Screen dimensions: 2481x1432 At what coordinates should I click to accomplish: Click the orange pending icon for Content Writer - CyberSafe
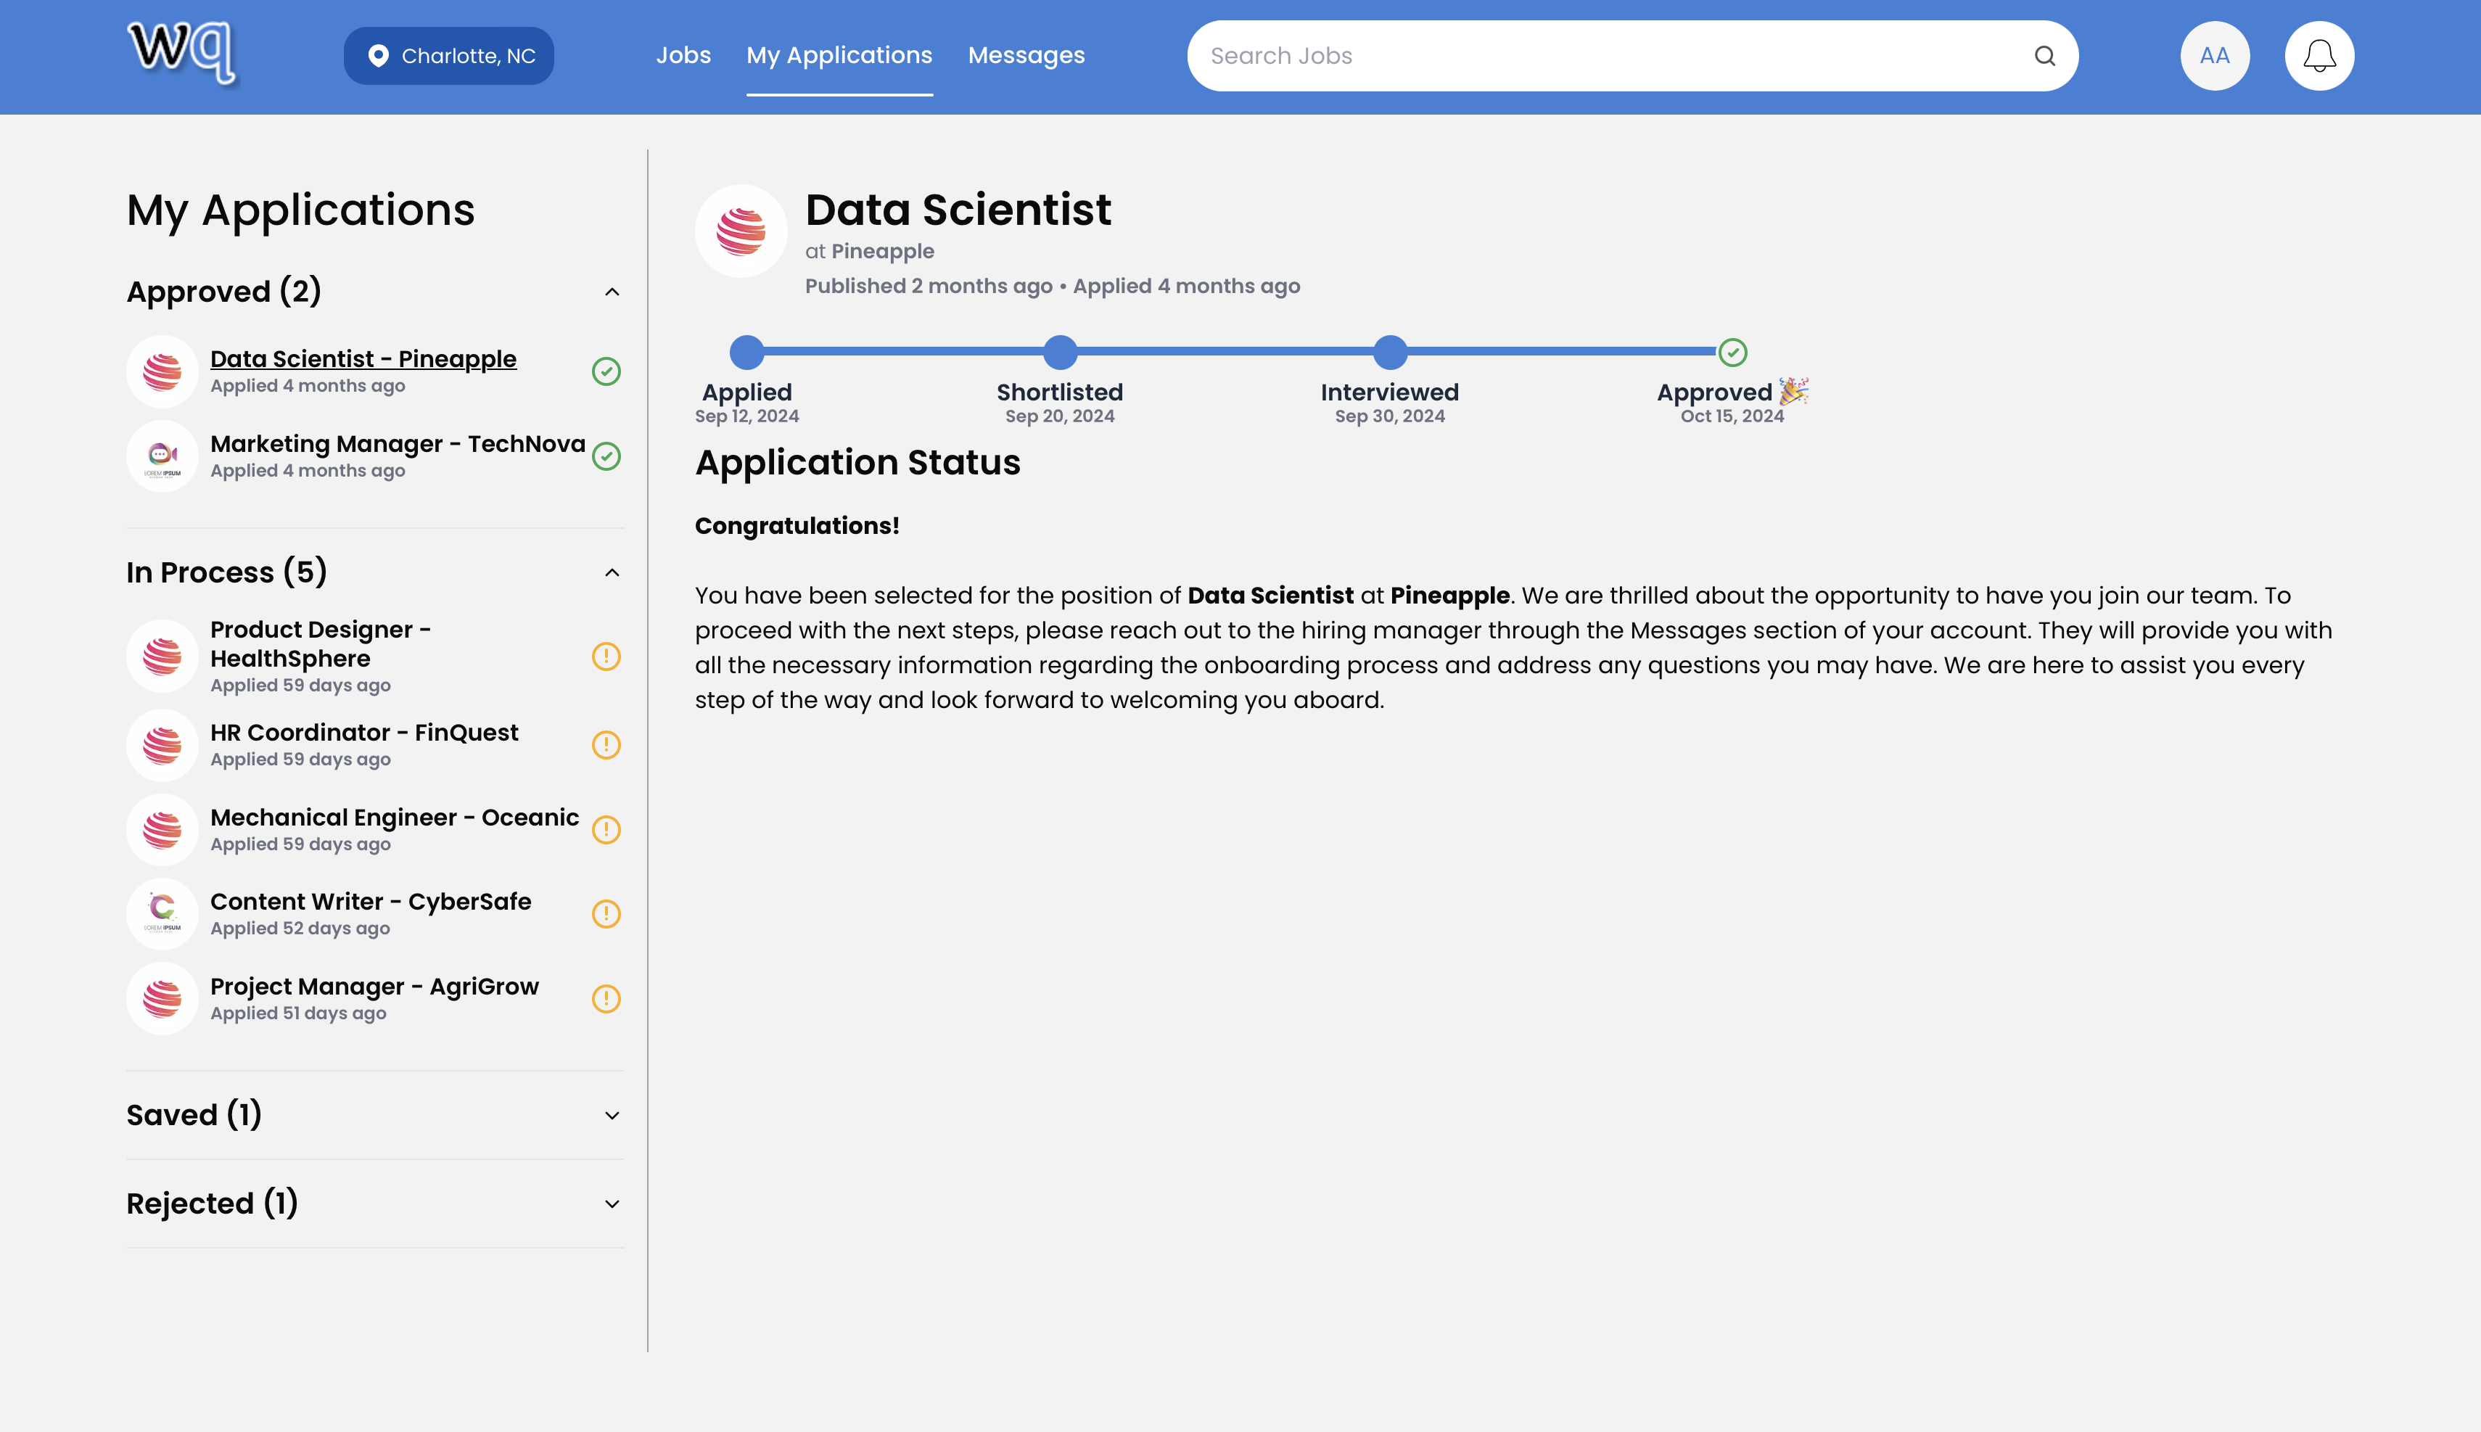[606, 914]
